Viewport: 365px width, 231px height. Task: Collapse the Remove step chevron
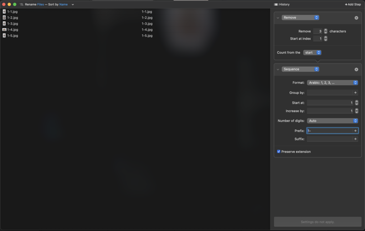click(x=278, y=18)
